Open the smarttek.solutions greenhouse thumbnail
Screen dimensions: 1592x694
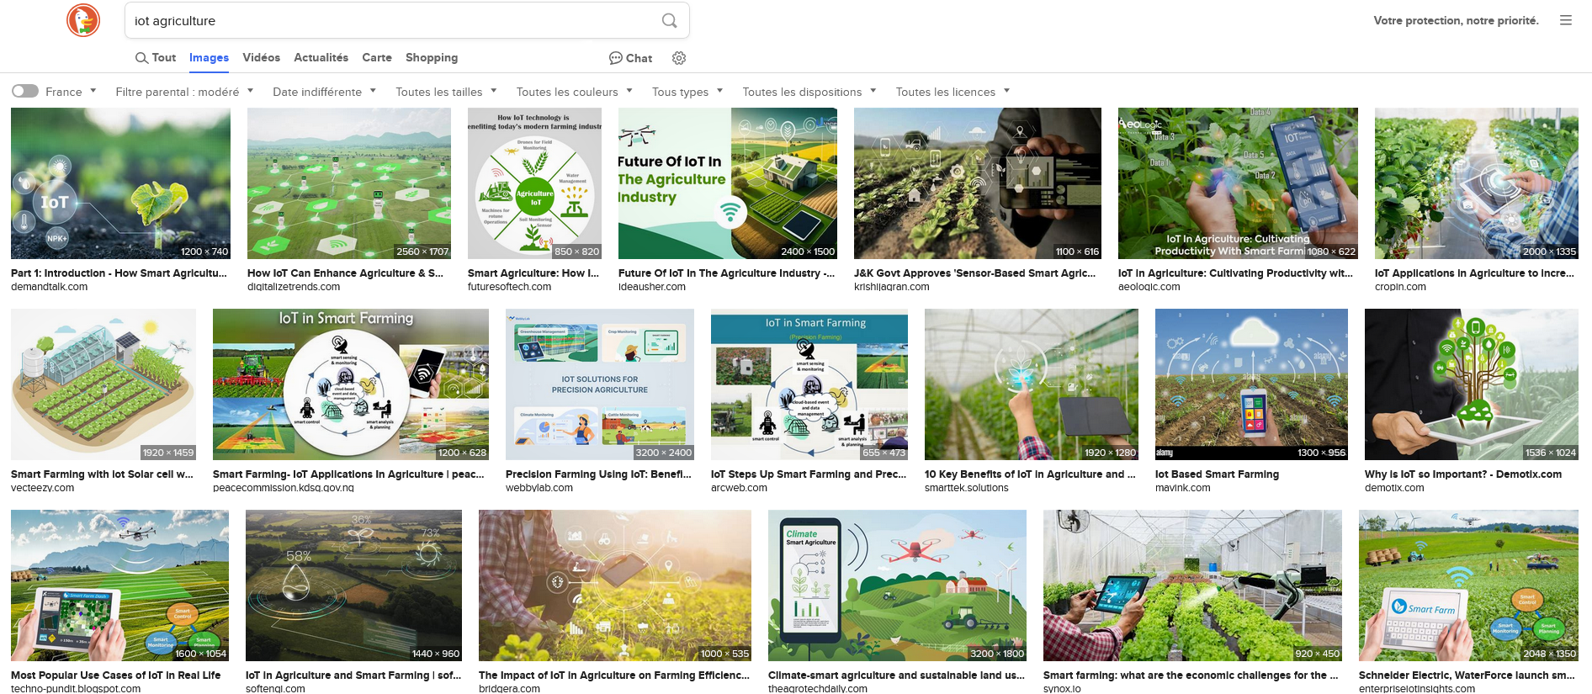pos(1032,384)
